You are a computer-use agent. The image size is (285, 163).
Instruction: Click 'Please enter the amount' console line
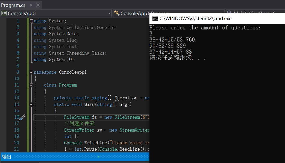[x=205, y=28]
